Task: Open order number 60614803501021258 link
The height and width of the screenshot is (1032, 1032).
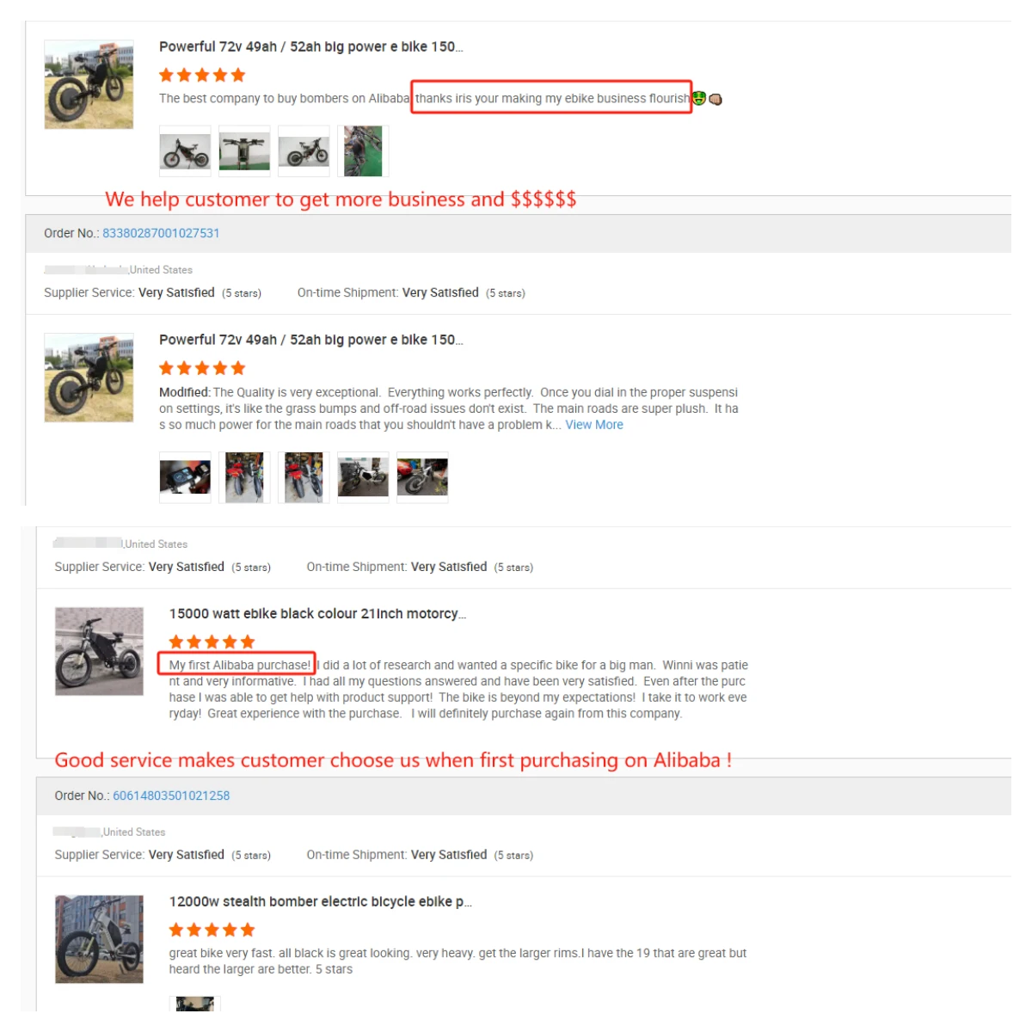Action: click(x=171, y=795)
